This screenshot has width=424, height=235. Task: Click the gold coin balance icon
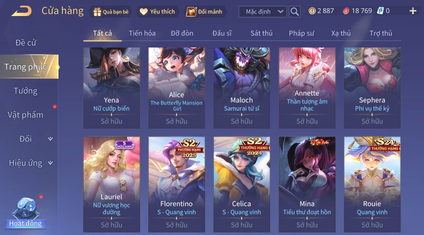[x=312, y=11]
